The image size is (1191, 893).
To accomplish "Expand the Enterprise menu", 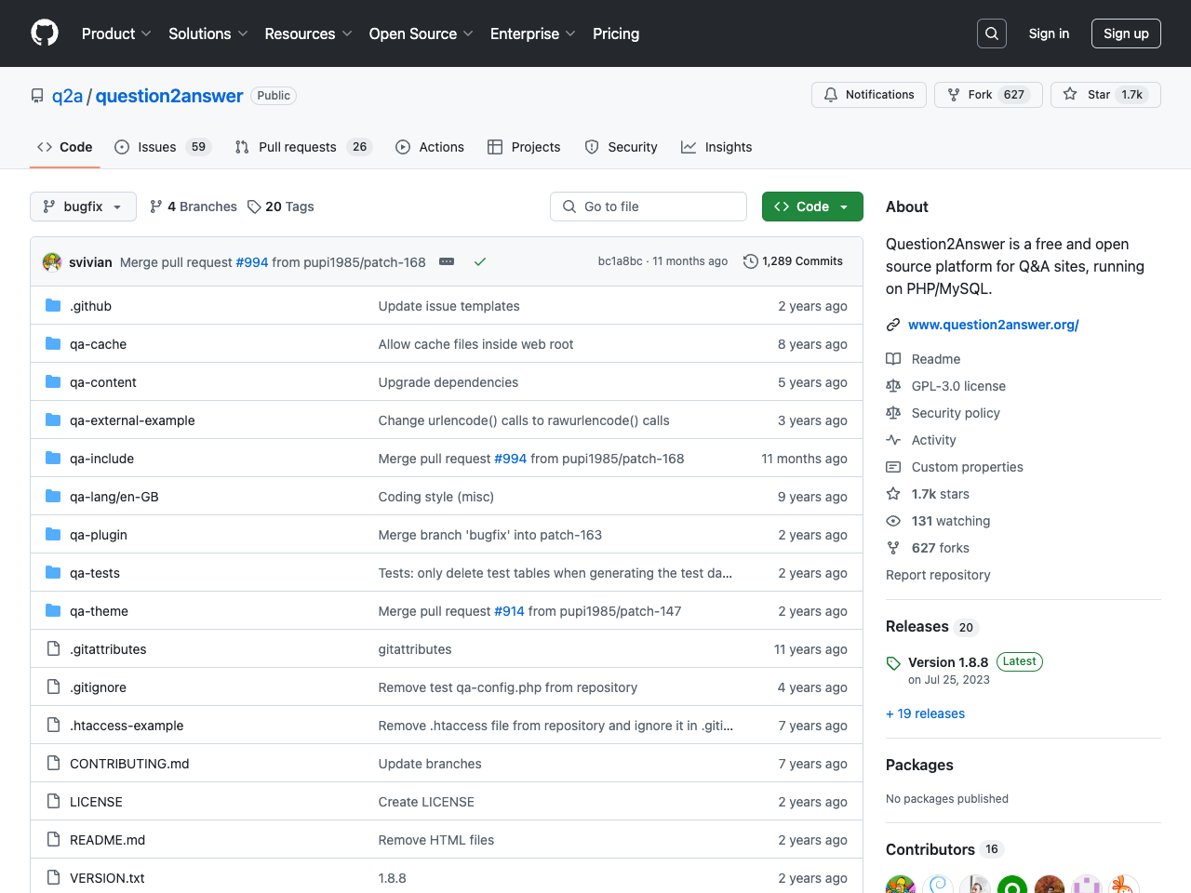I will pyautogui.click(x=533, y=33).
